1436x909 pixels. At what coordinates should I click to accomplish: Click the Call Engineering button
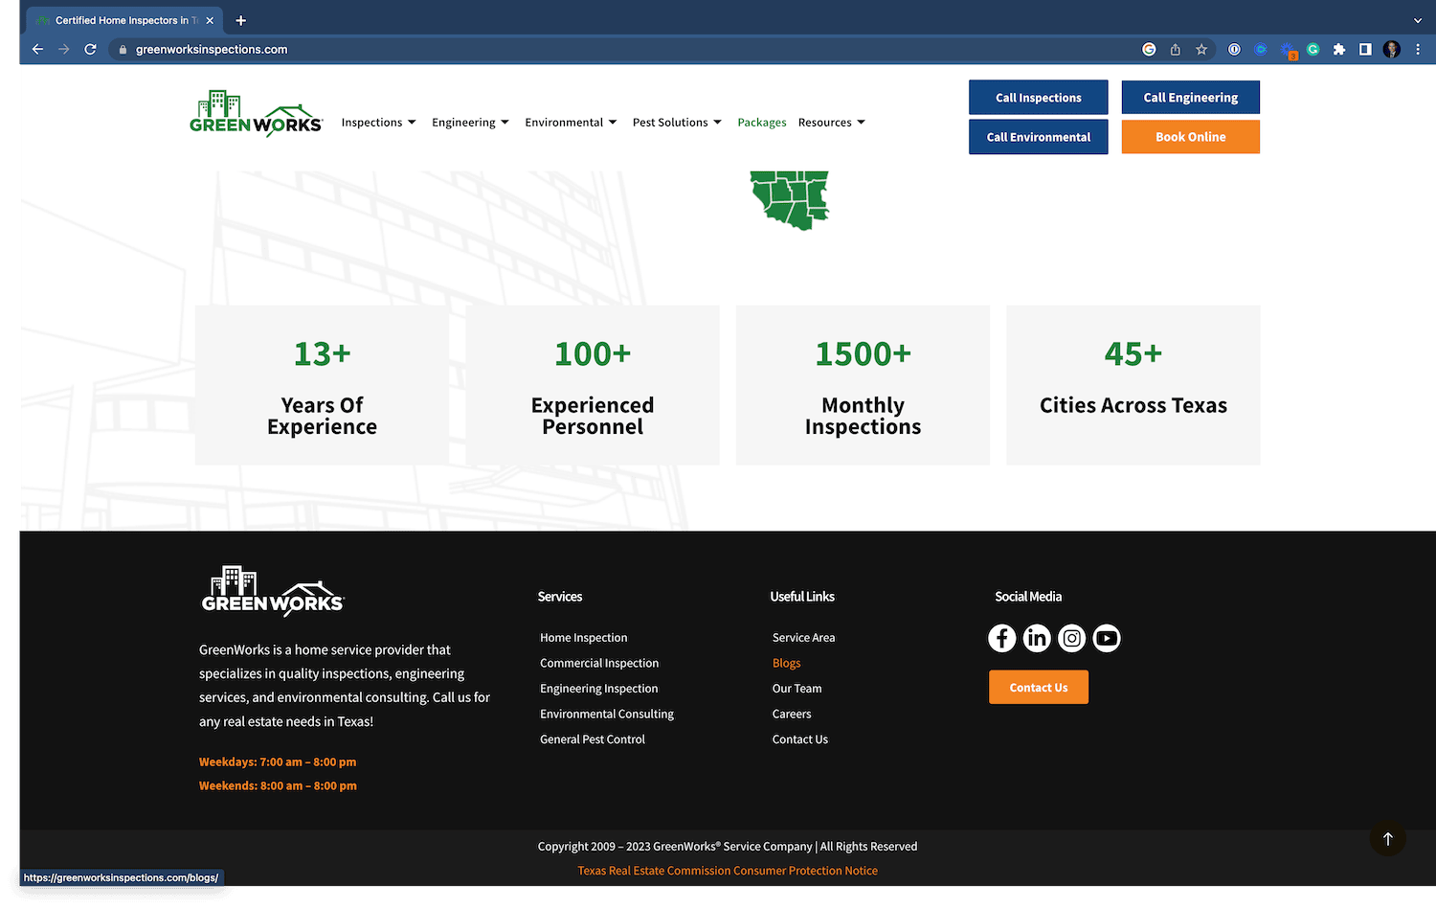coord(1190,98)
